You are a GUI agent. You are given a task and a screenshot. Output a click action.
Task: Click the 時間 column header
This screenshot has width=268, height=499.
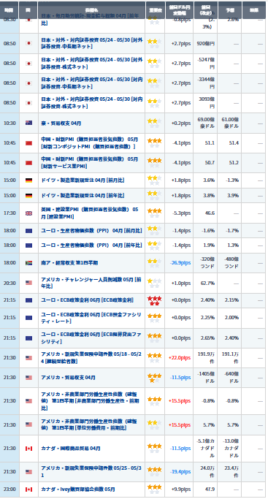pyautogui.click(x=9, y=10)
